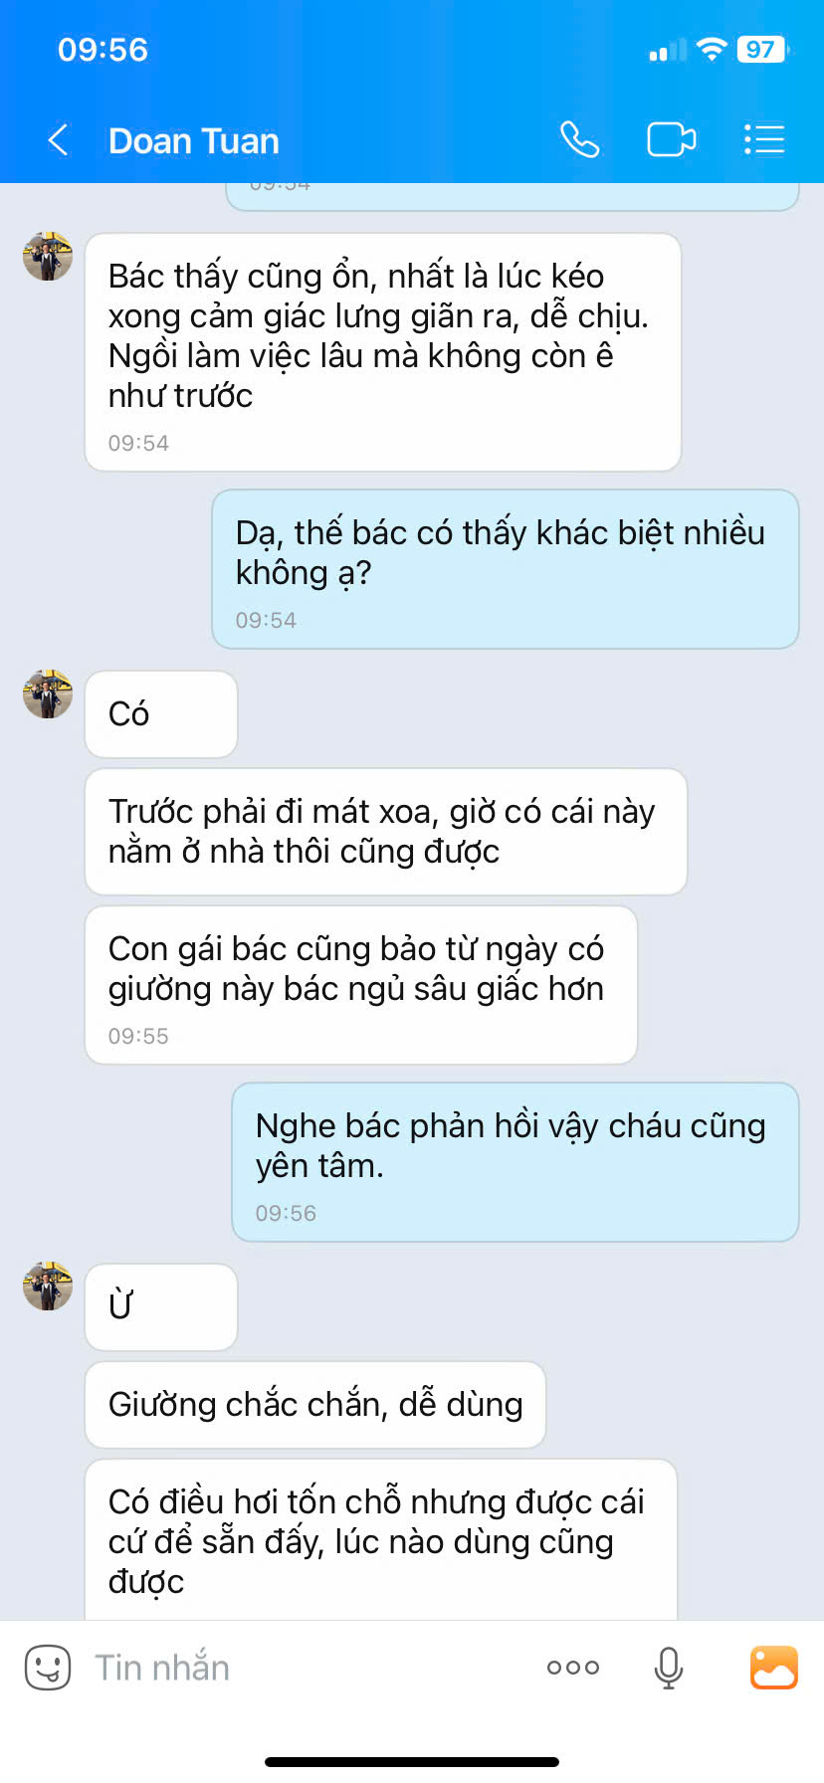This screenshot has height=1783, width=824.
Task: Tap avatar next to 'Có' message
Action: pyautogui.click(x=48, y=694)
